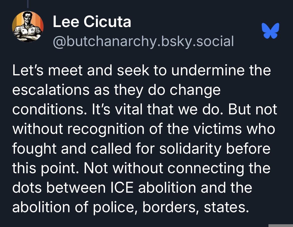Click the word "escalations" in the post
293x227 pixels.
(x=51, y=90)
